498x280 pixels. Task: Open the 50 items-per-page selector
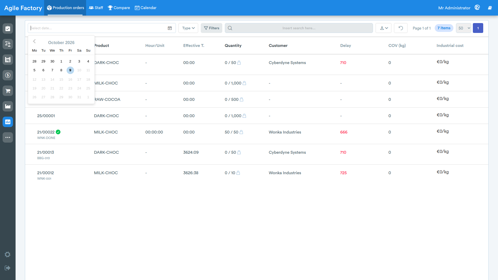(x=464, y=28)
